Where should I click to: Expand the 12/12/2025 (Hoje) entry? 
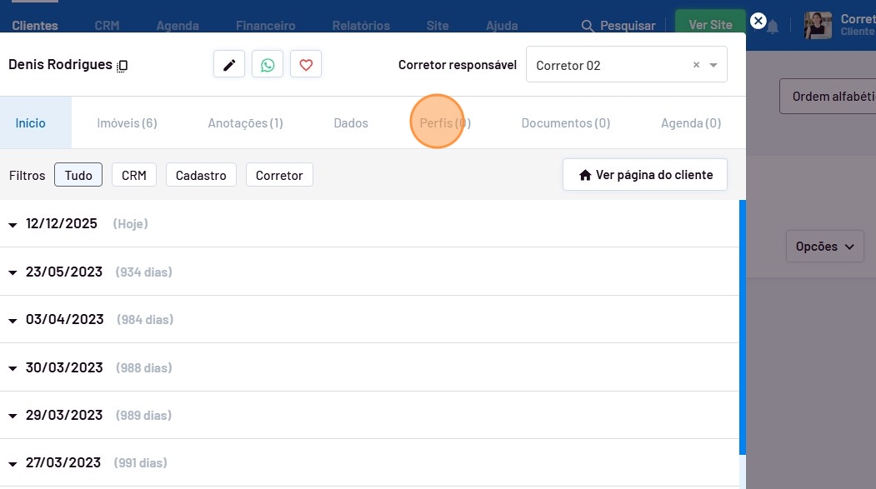click(x=13, y=224)
